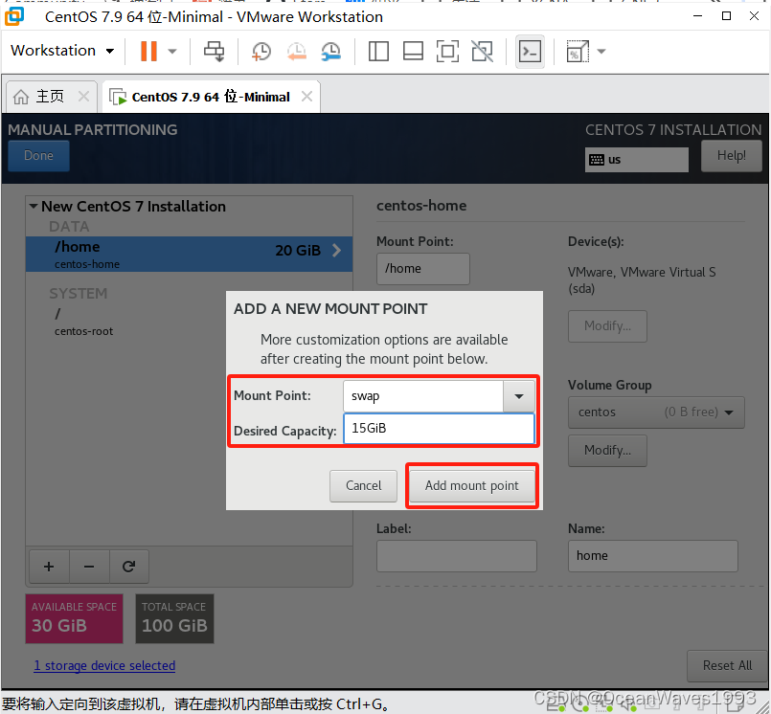Select the / centos-root partition row
Screen dimensions: 771x714
tap(190, 322)
